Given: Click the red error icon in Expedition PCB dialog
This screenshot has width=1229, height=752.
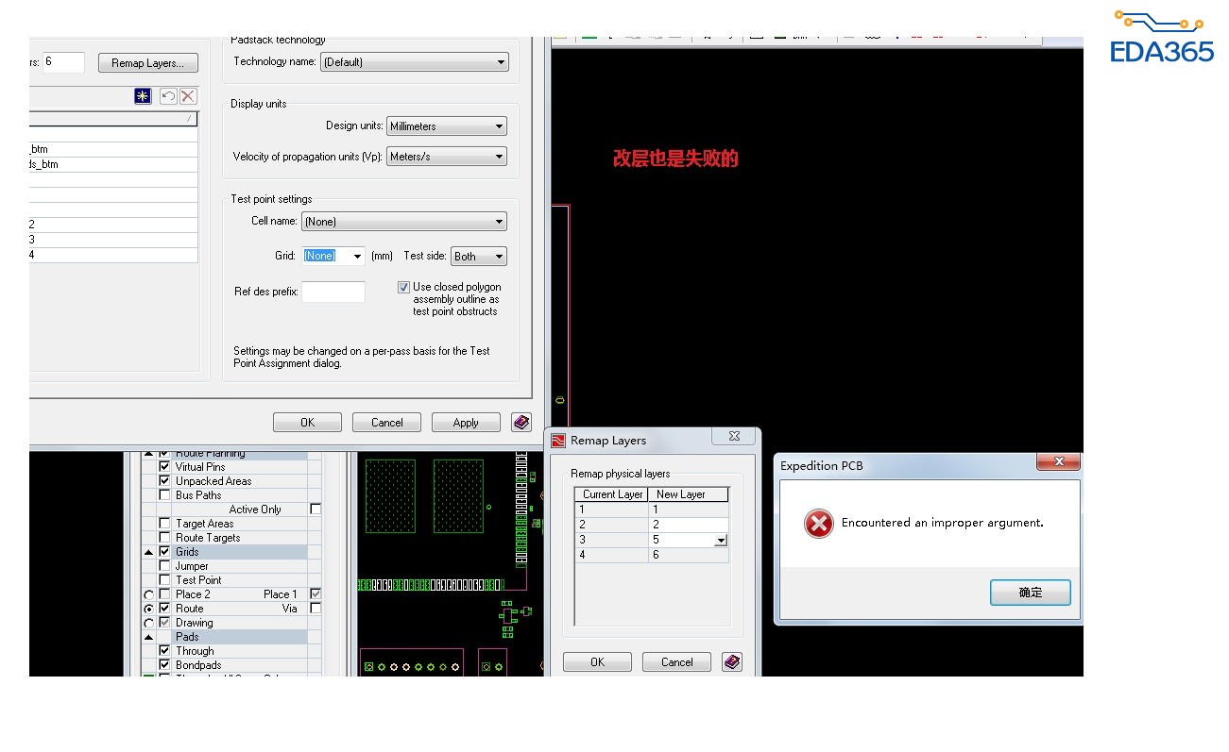Looking at the screenshot, I should [x=819, y=524].
